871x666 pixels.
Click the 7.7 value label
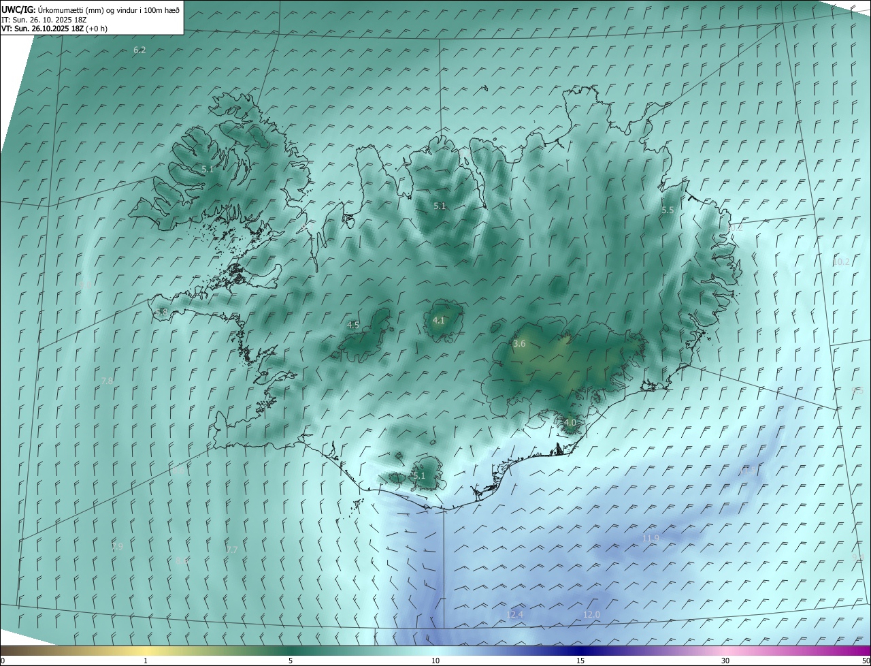point(232,550)
